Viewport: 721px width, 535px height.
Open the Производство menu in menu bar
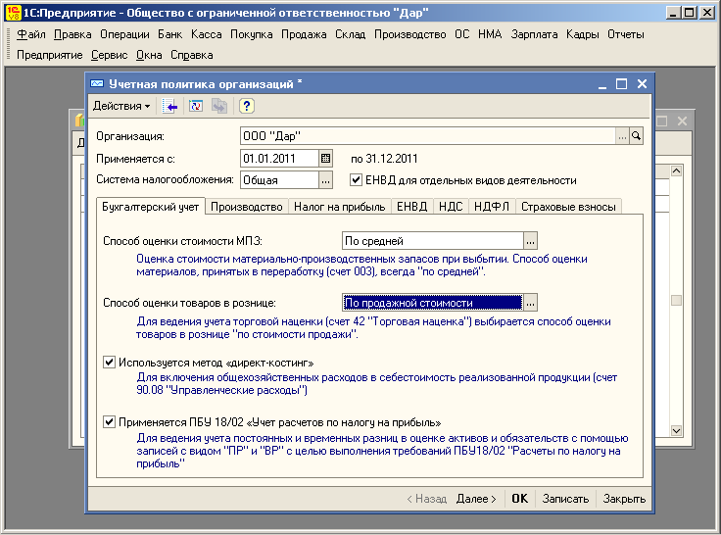[x=410, y=34]
